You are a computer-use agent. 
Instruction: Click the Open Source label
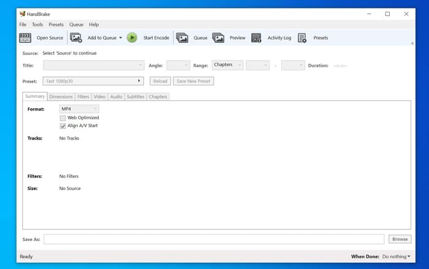[50, 38]
